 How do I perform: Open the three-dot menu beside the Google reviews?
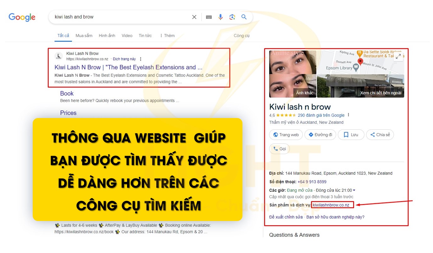[x=348, y=115]
